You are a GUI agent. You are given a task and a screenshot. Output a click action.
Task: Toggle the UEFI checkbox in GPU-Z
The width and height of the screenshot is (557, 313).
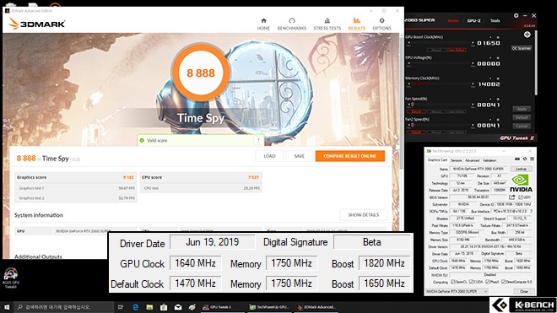[x=521, y=197]
